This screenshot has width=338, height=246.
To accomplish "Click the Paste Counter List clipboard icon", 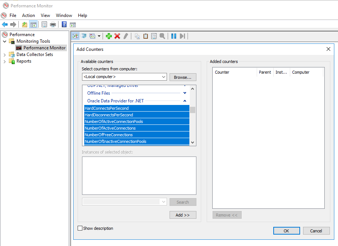I will click(146, 36).
